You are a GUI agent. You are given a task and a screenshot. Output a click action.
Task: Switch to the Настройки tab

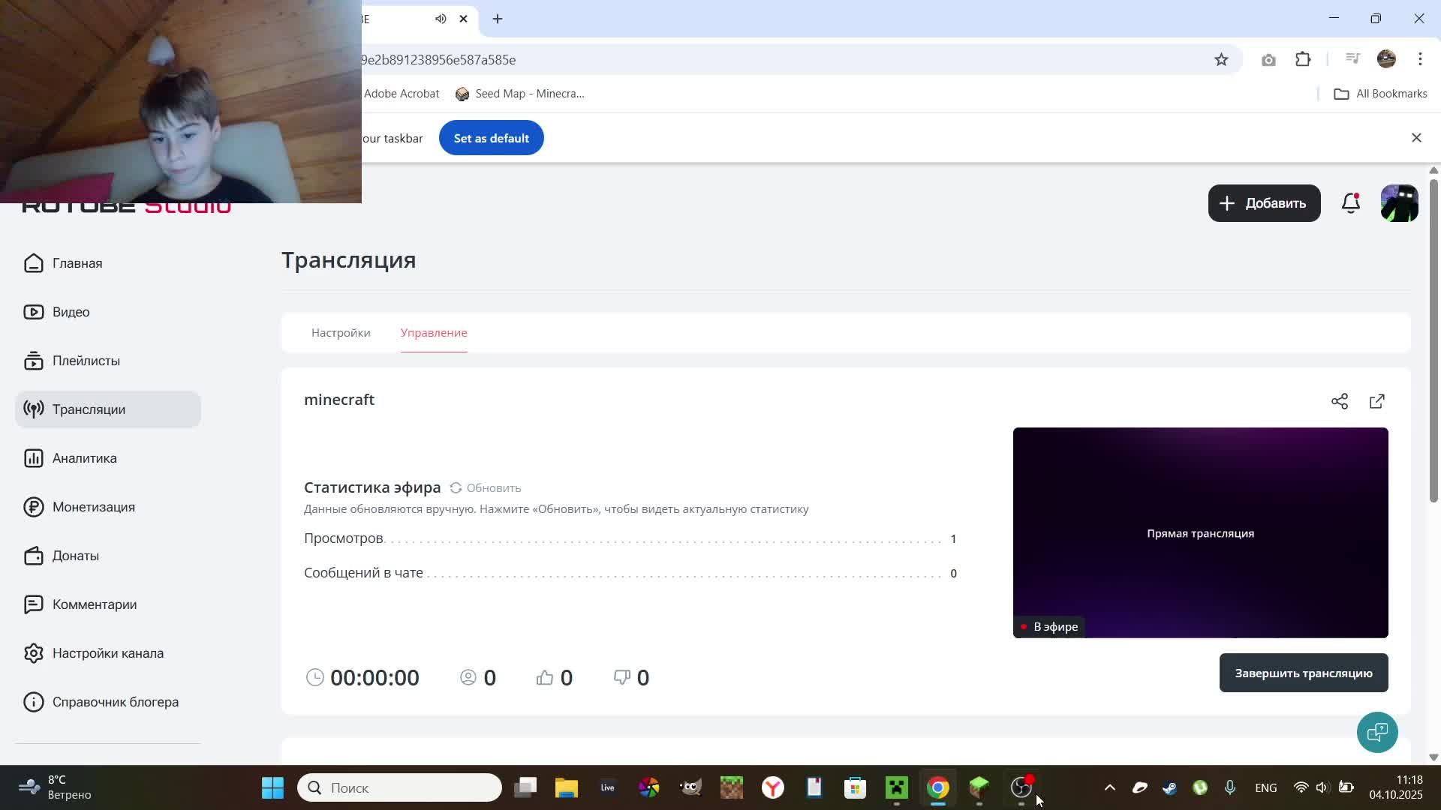341,332
